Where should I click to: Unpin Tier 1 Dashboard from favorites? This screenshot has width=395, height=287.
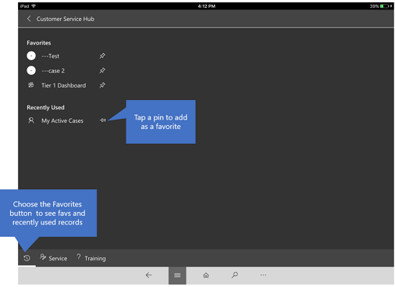click(x=102, y=85)
